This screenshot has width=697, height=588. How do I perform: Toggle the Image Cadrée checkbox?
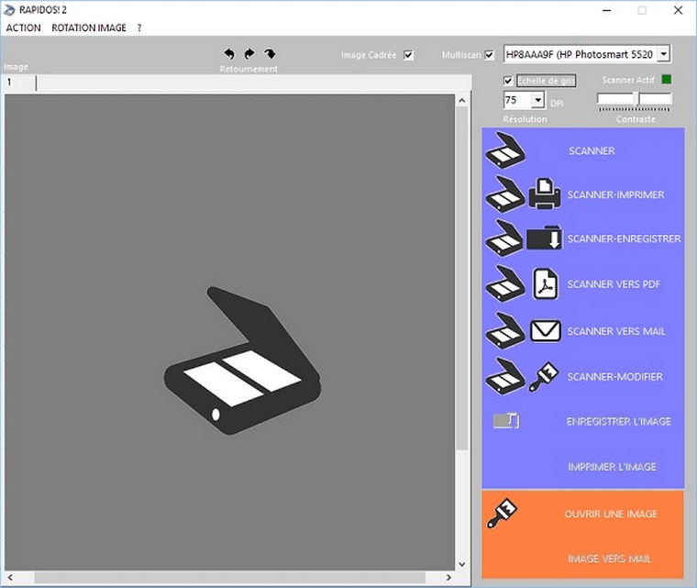(409, 55)
